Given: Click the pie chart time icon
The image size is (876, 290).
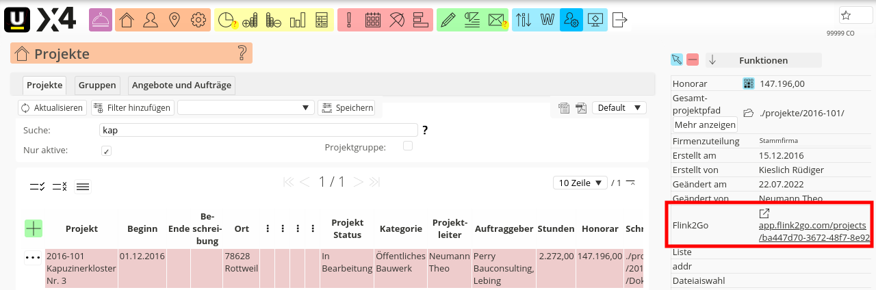Looking at the screenshot, I should [227, 20].
